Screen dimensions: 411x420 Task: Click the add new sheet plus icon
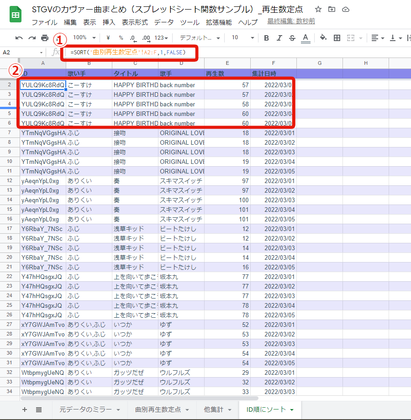click(25, 409)
